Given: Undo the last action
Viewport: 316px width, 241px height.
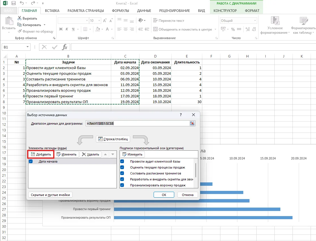Looking at the screenshot, I should pyautogui.click(x=22, y=3).
